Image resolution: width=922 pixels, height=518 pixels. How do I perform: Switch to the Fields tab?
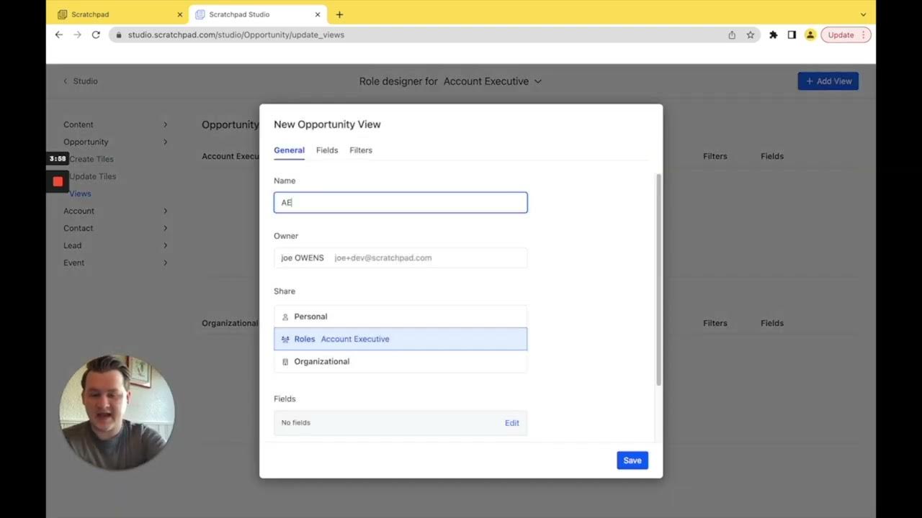pyautogui.click(x=327, y=150)
